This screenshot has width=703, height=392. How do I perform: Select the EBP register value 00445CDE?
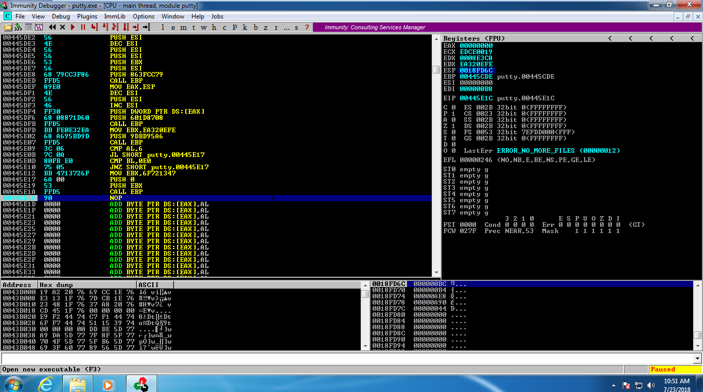[x=476, y=77]
